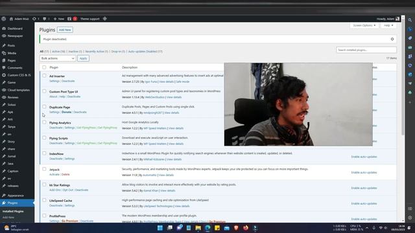Filter plugins by Active
Viewport: 415px width, 233px height.
point(58,52)
